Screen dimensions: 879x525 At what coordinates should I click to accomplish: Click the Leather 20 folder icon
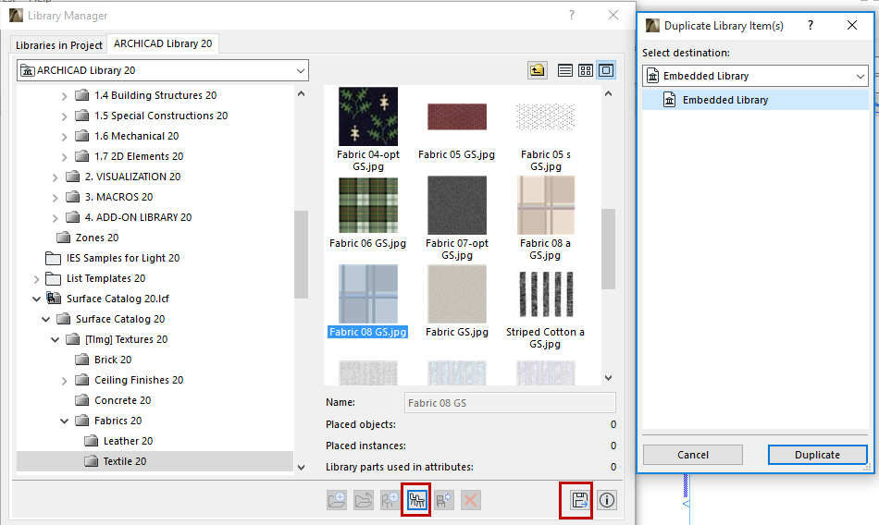92,440
